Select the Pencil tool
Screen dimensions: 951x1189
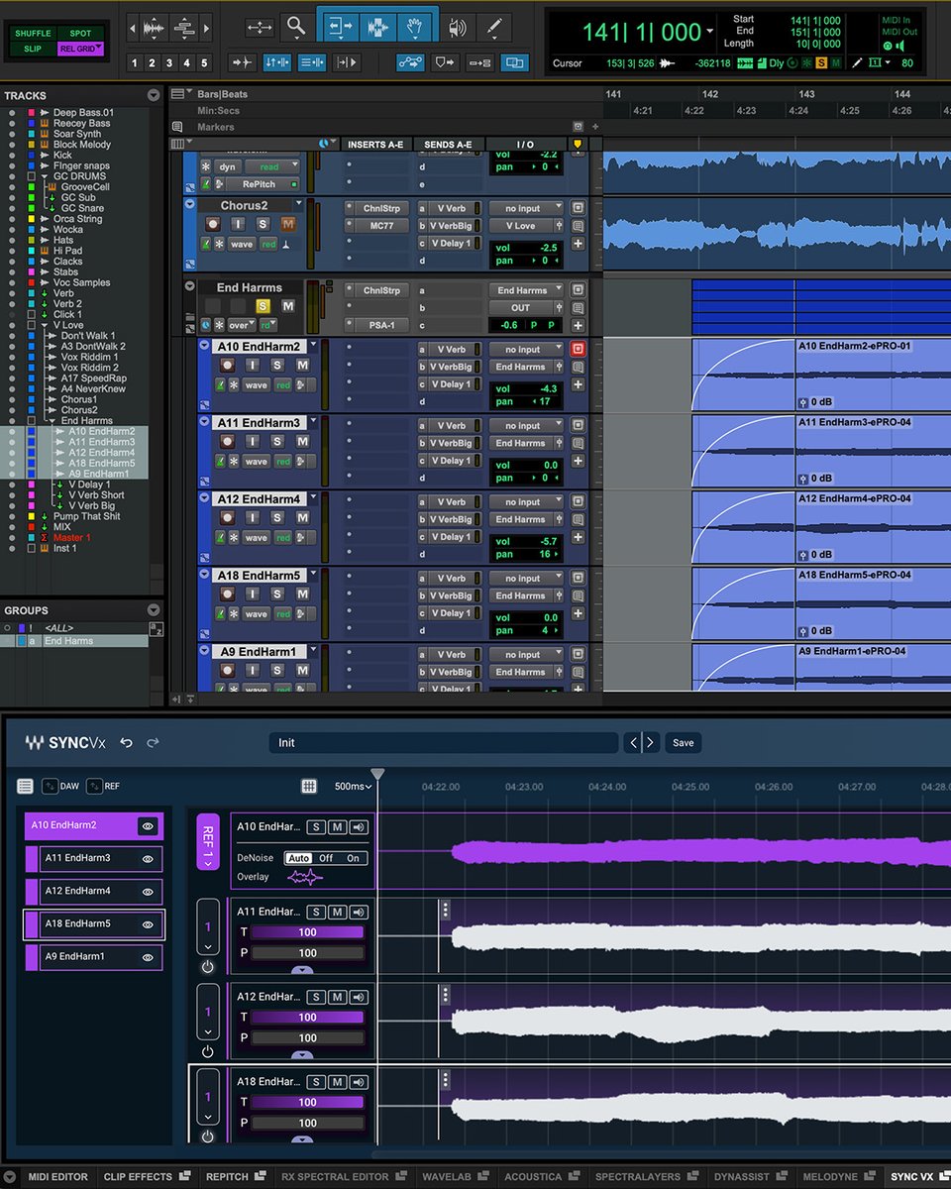point(494,27)
